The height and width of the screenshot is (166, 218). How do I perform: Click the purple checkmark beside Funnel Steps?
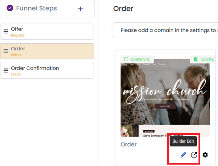pos(10,8)
